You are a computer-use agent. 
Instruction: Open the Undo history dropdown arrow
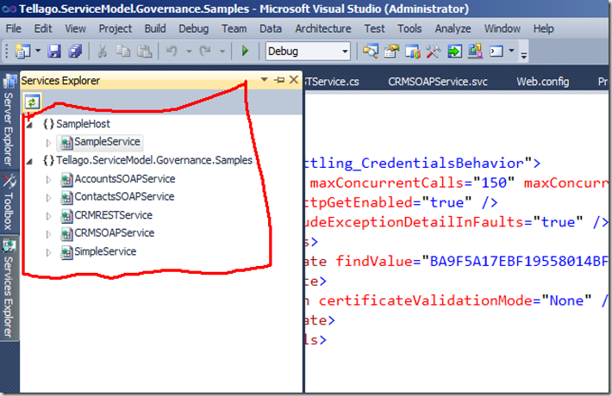tap(189, 51)
